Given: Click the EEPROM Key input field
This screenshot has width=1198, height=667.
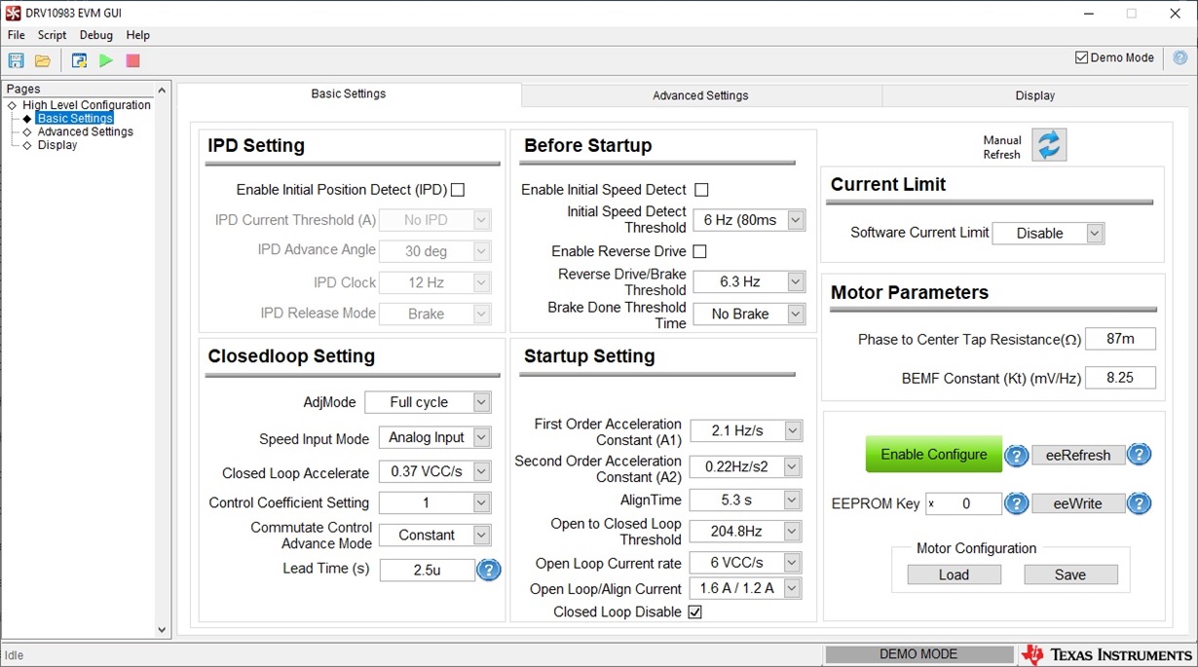Looking at the screenshot, I should [963, 503].
